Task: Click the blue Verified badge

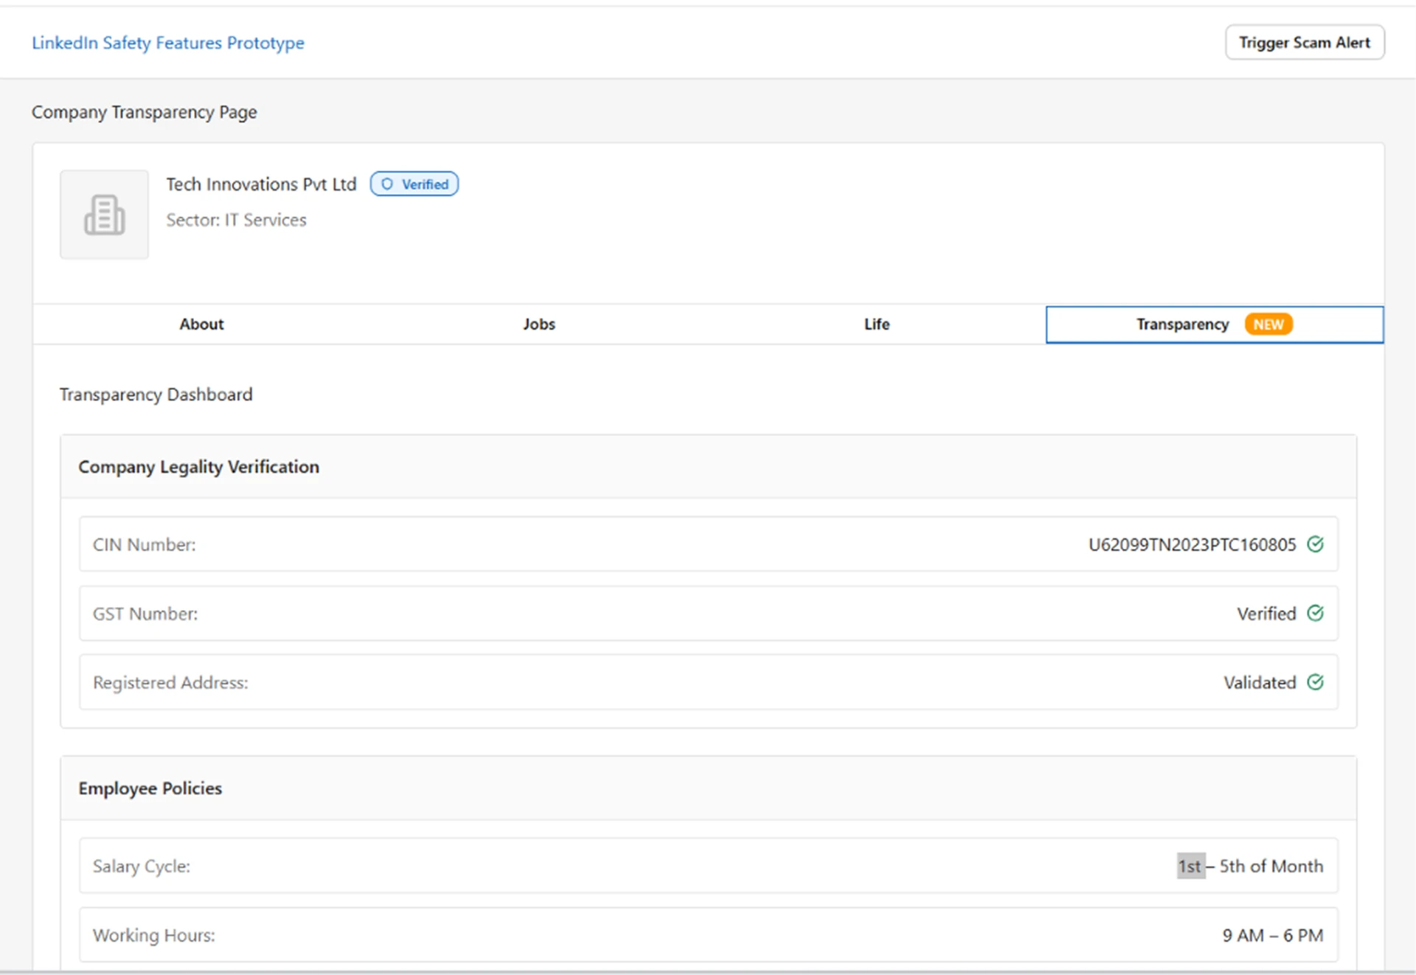Action: click(x=414, y=184)
